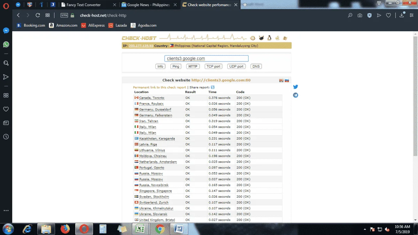This screenshot has width=418, height=235.
Task: Open the ad blocker shield settings
Action: pos(370,15)
